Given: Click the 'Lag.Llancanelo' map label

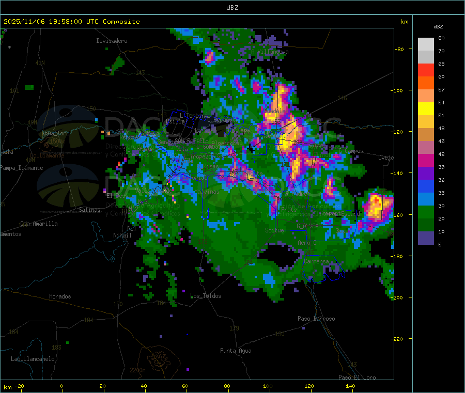Looking at the screenshot, I should pos(33,359).
